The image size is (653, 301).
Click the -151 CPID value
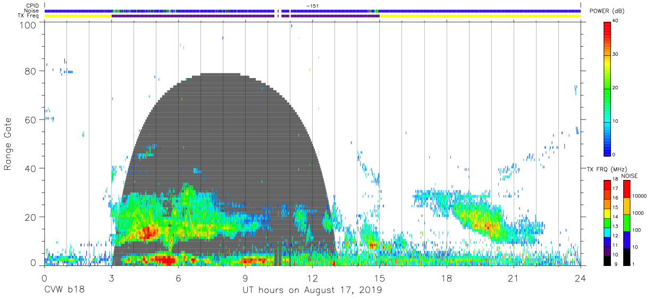click(313, 6)
